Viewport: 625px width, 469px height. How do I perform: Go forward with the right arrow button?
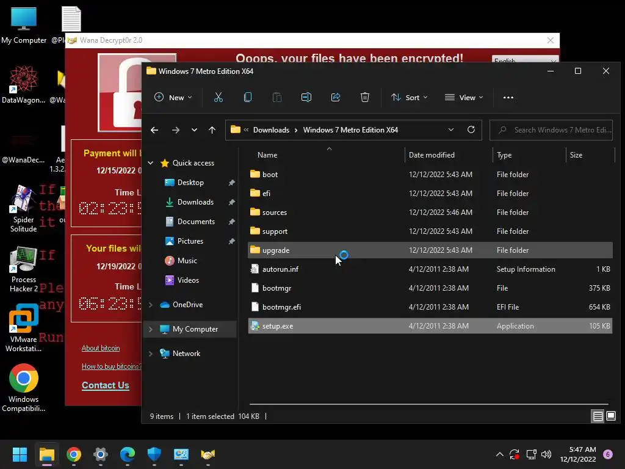175,130
